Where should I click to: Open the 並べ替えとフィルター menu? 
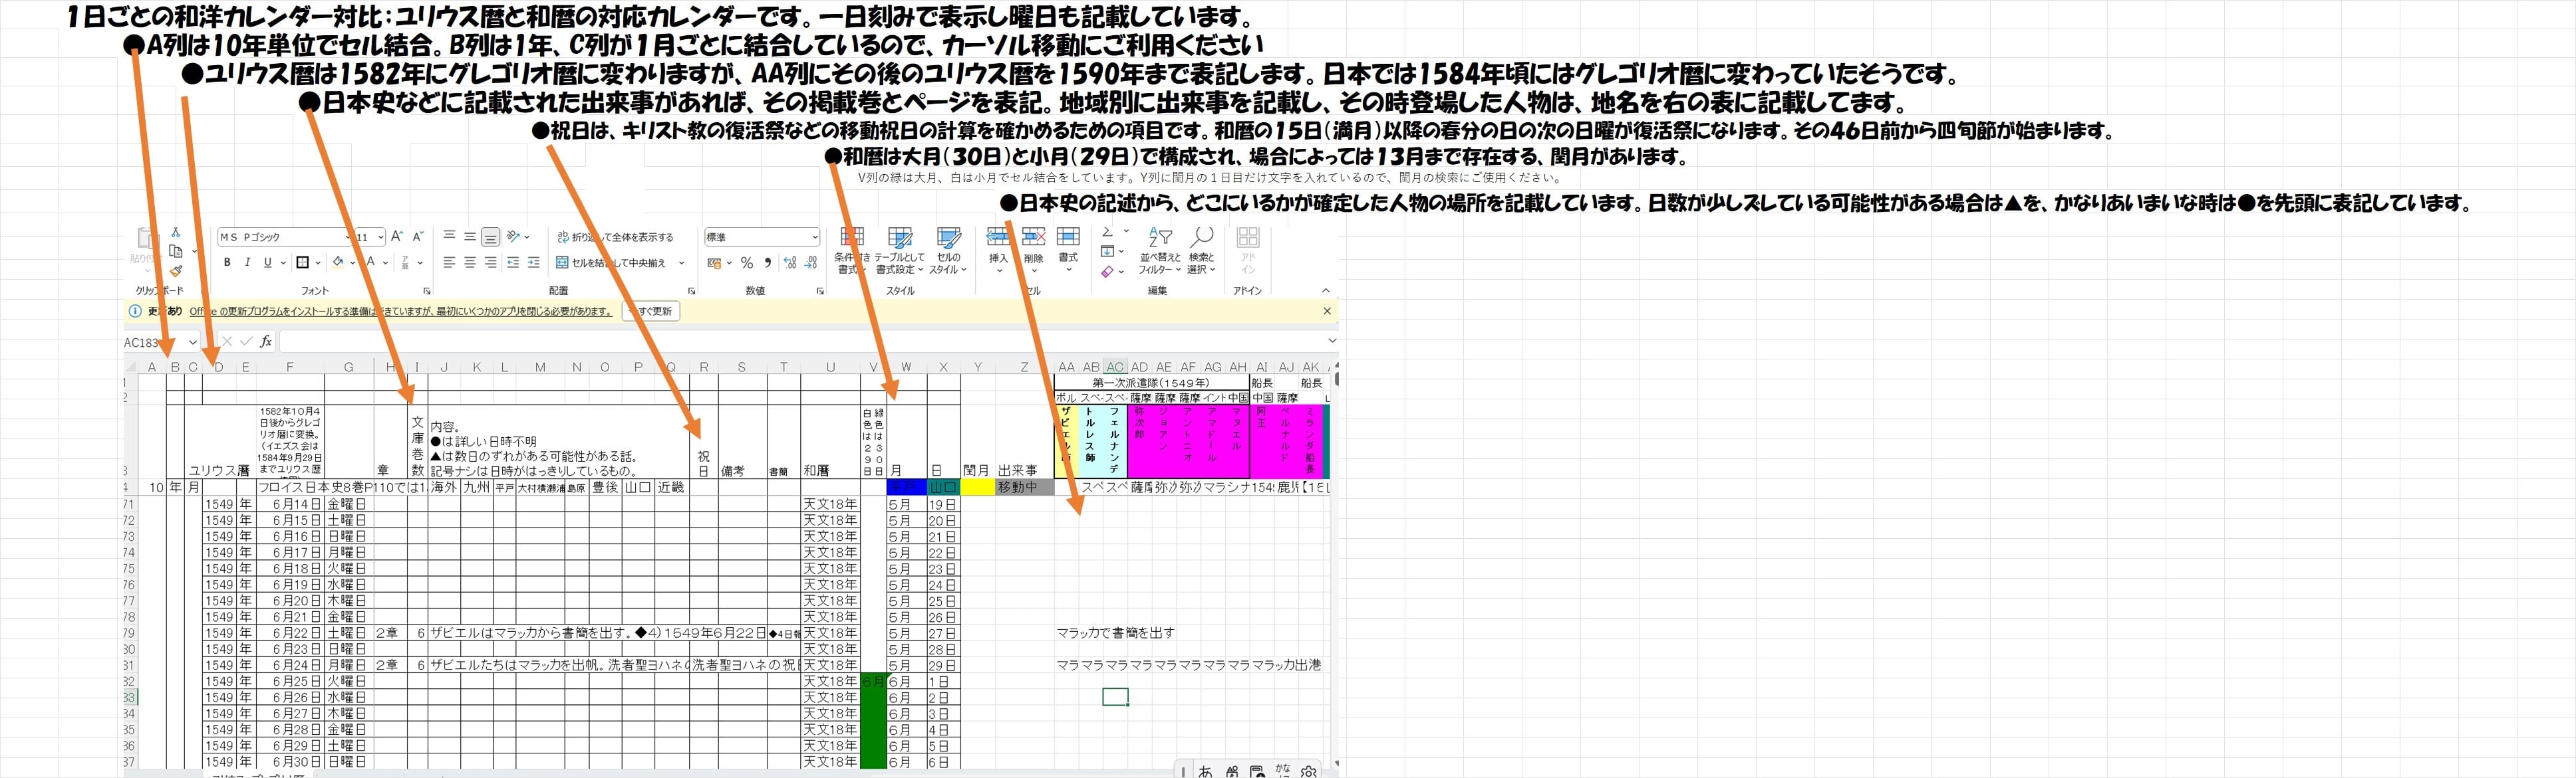(x=1160, y=250)
